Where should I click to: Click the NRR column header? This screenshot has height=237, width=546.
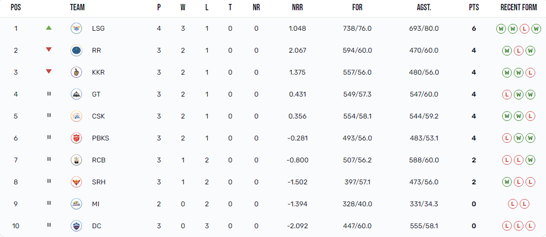click(297, 8)
